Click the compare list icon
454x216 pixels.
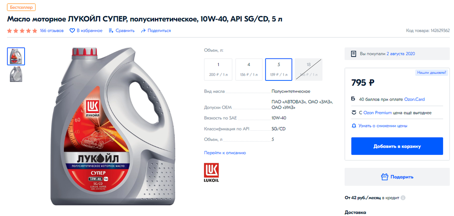click(x=111, y=31)
